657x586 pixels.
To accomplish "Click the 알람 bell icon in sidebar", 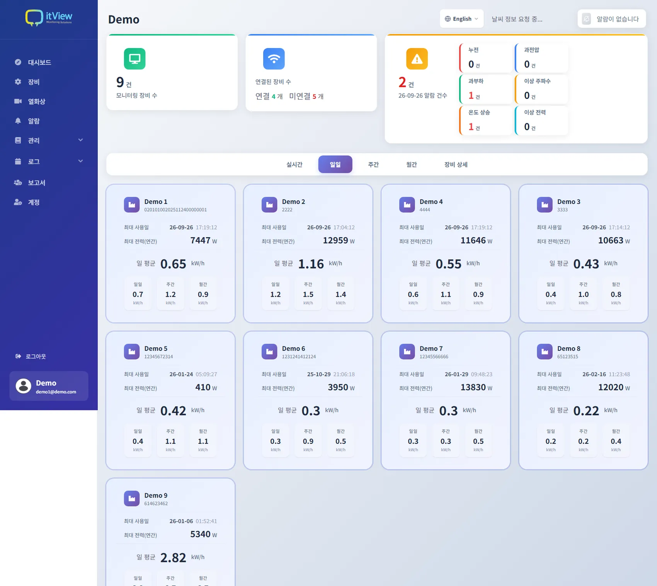I will point(18,121).
